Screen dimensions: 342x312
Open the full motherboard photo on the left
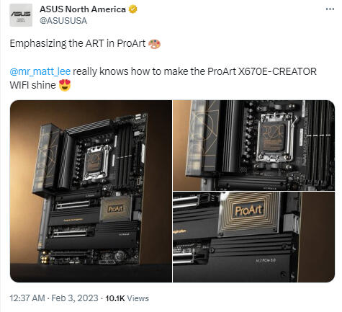tap(91, 191)
